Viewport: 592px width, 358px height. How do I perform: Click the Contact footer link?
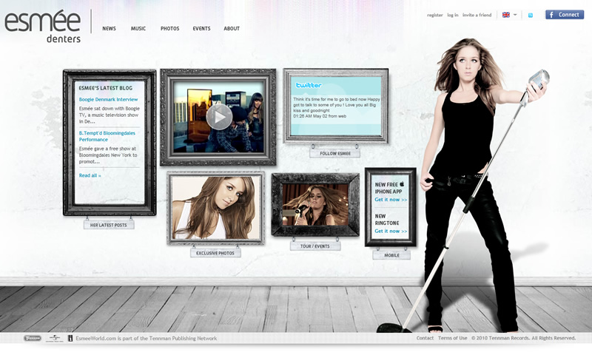tap(425, 338)
